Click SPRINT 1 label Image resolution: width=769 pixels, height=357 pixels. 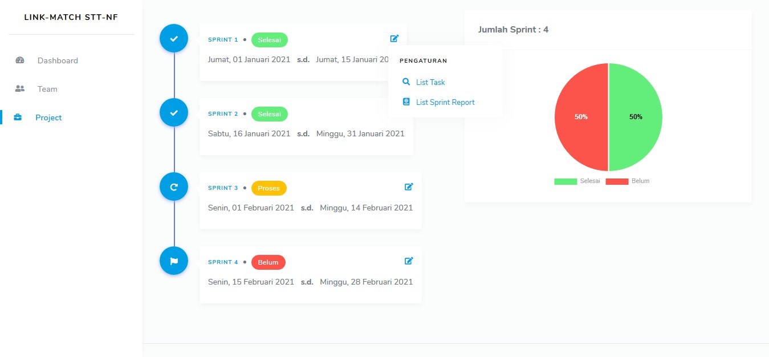pyautogui.click(x=223, y=40)
